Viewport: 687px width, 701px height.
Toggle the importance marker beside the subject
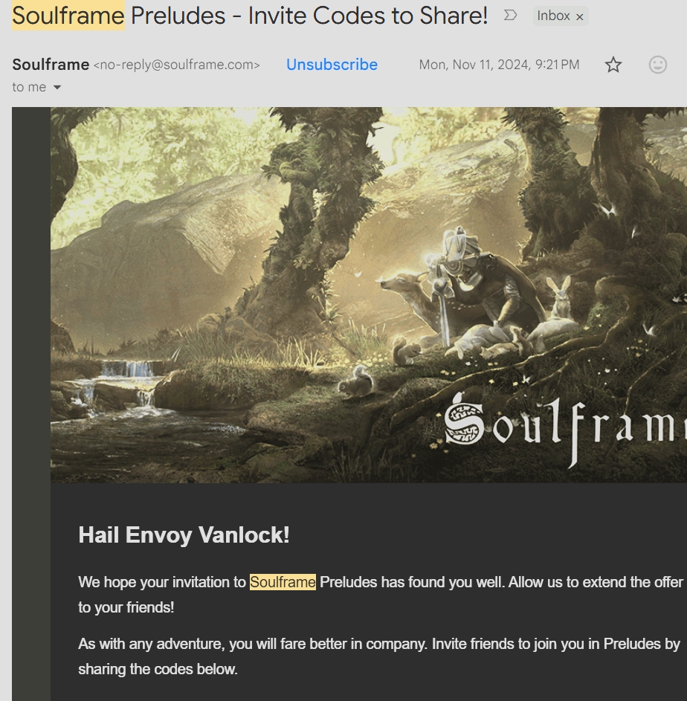point(510,16)
